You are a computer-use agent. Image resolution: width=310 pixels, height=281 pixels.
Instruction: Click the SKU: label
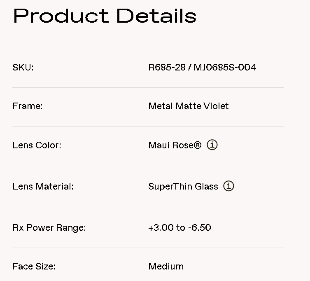tap(23, 67)
